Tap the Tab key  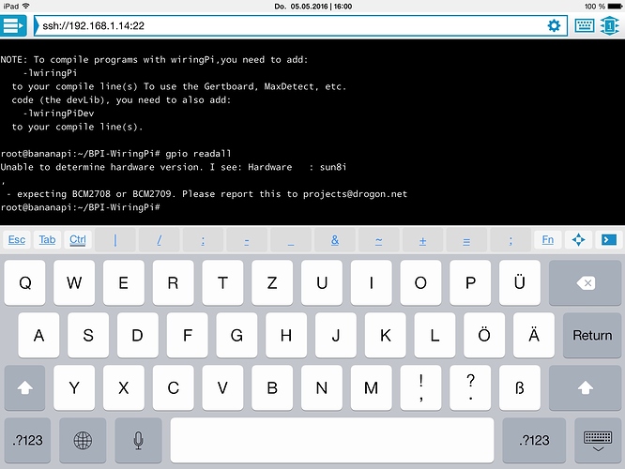pyautogui.click(x=47, y=239)
